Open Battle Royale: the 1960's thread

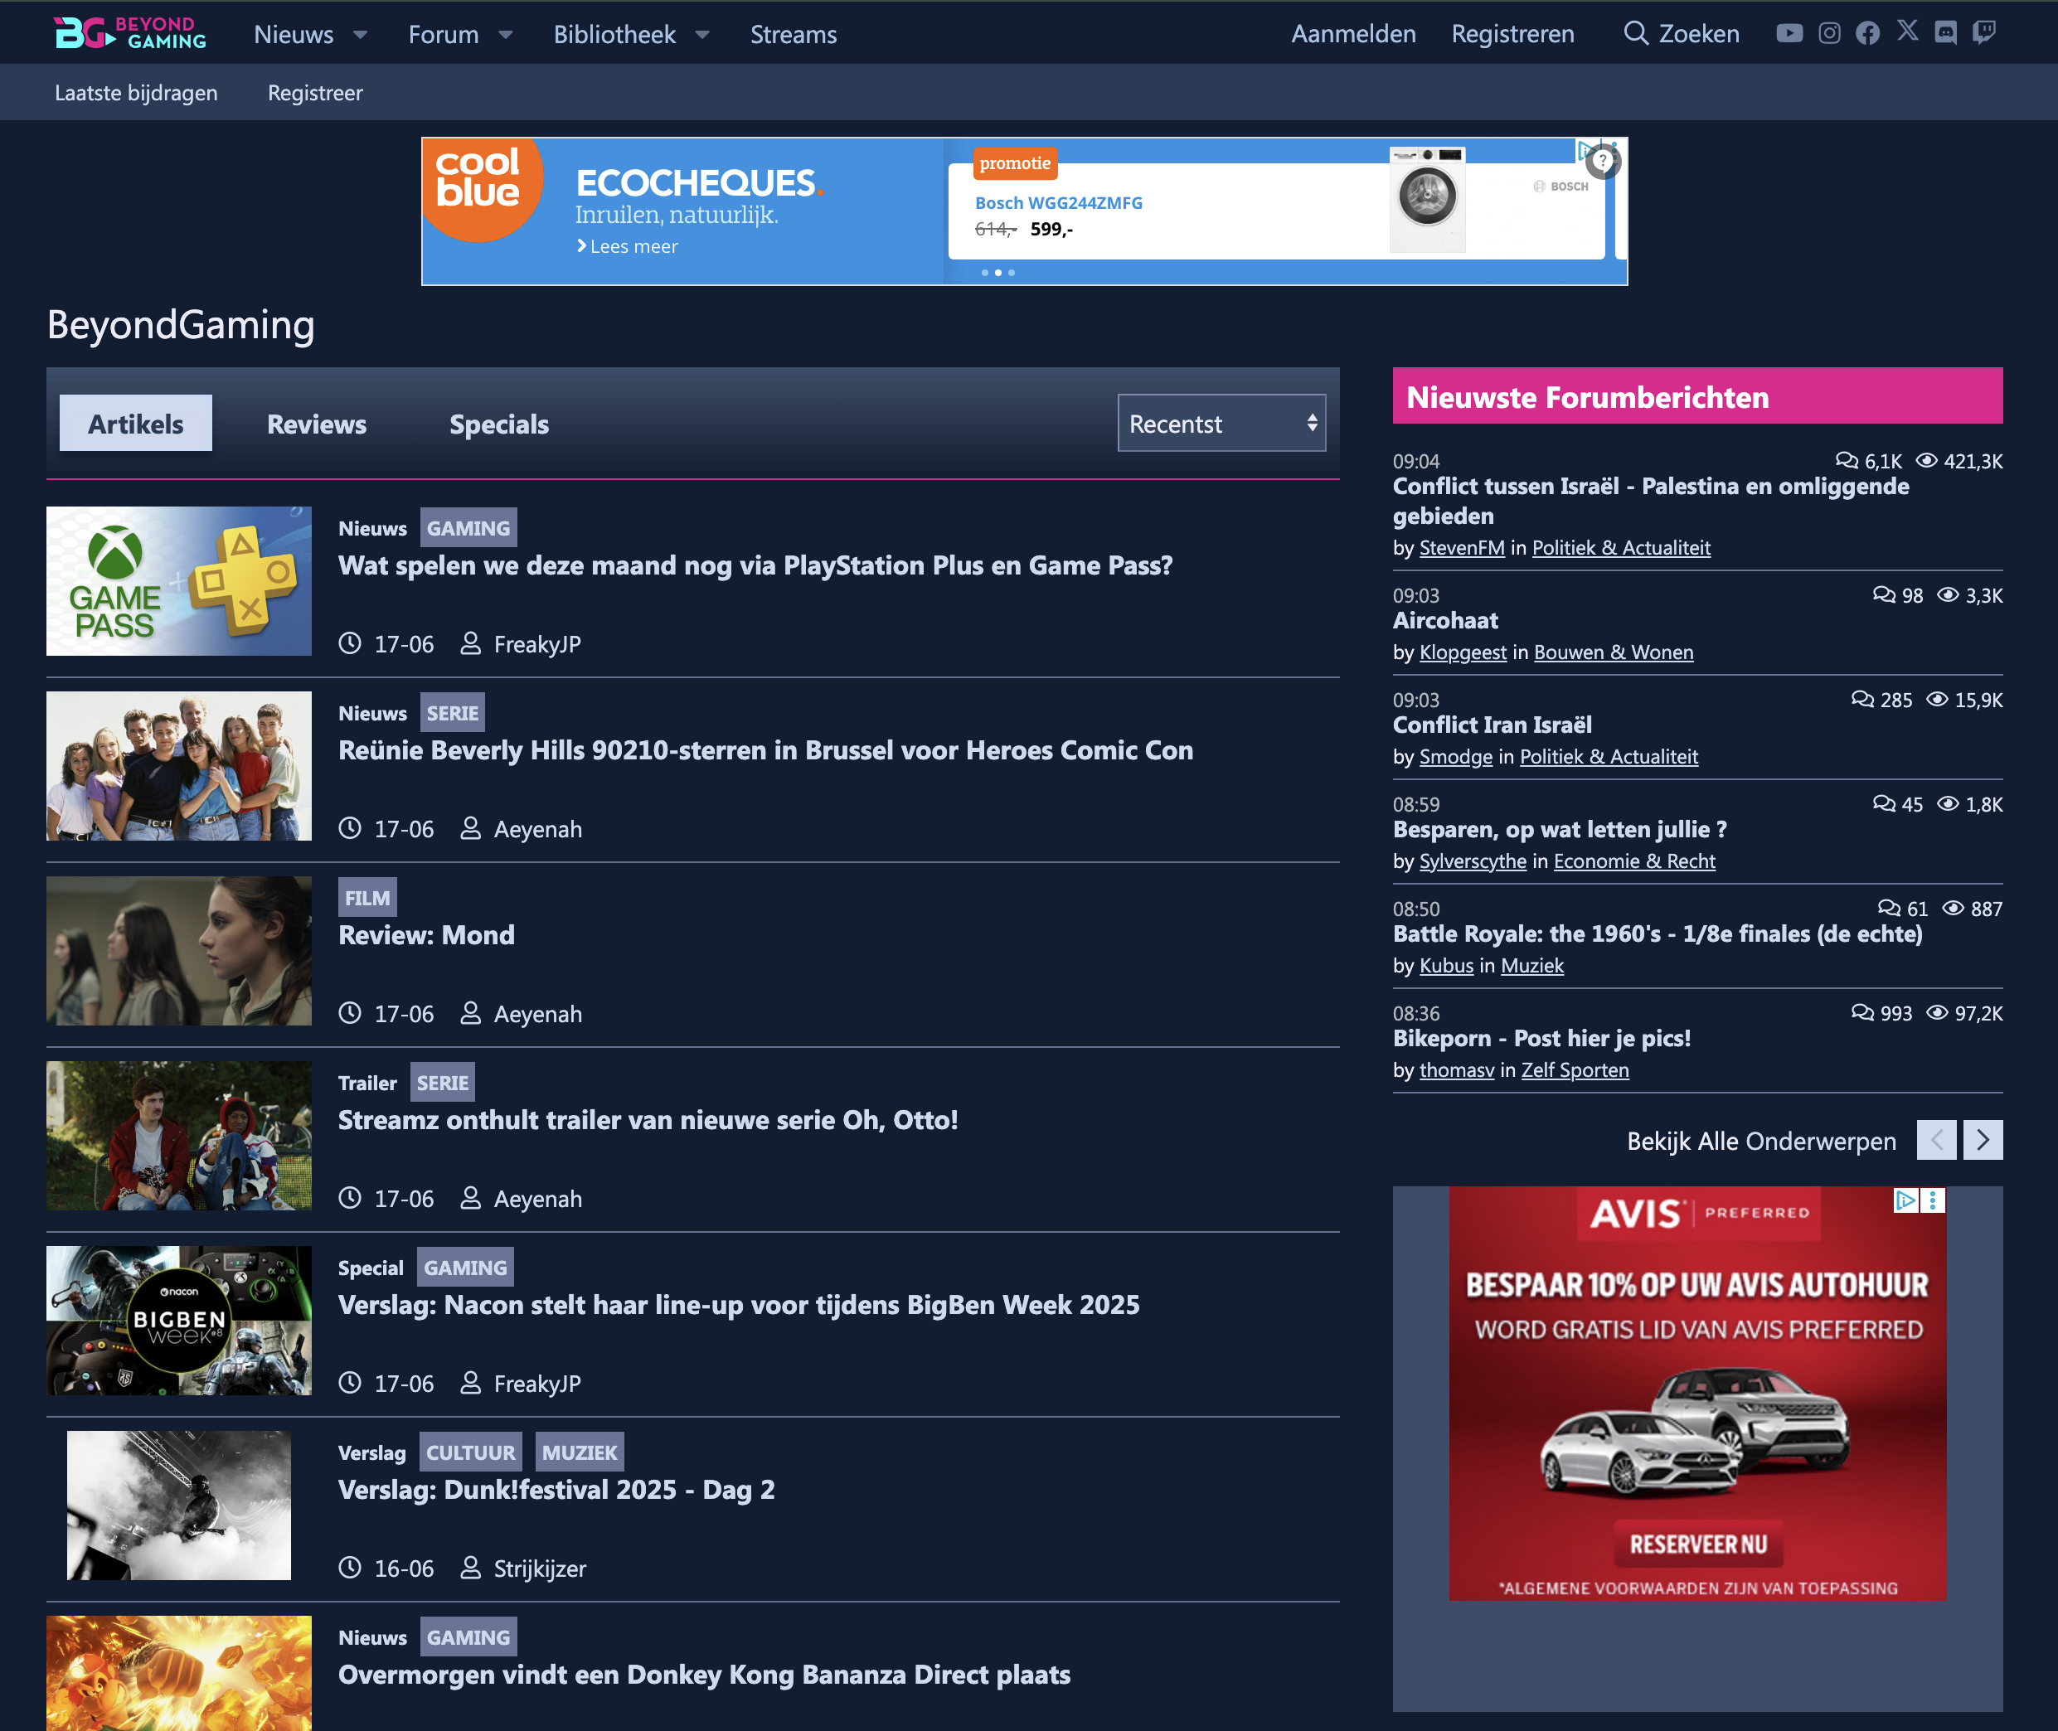point(1658,933)
